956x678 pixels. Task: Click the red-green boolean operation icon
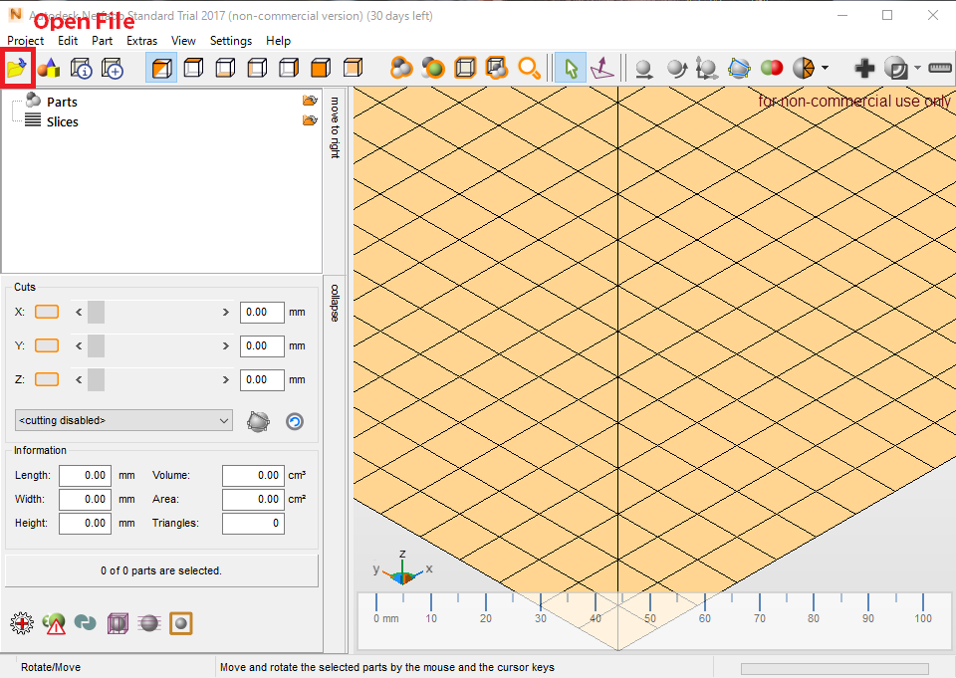point(772,67)
